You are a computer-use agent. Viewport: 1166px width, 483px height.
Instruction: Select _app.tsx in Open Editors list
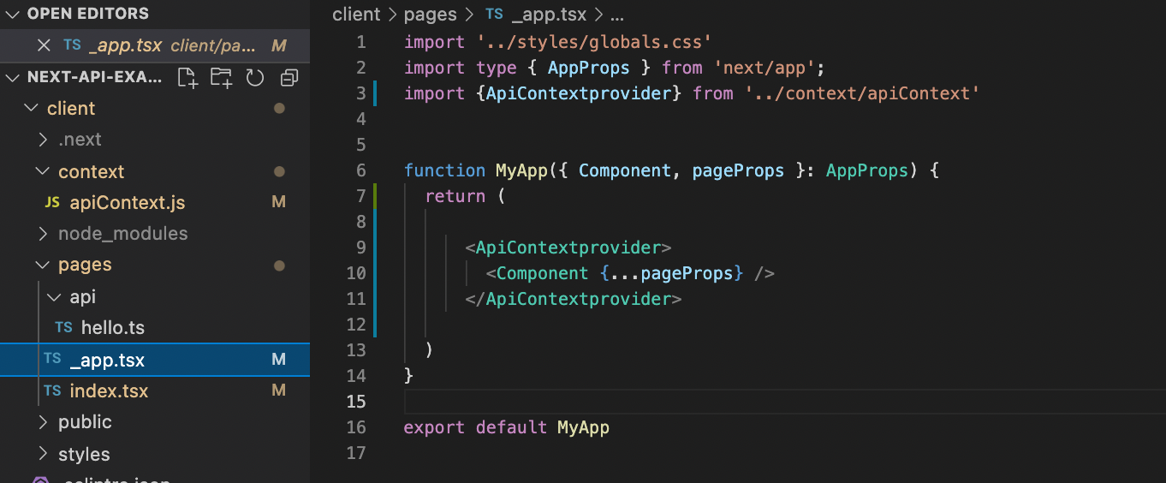point(125,45)
